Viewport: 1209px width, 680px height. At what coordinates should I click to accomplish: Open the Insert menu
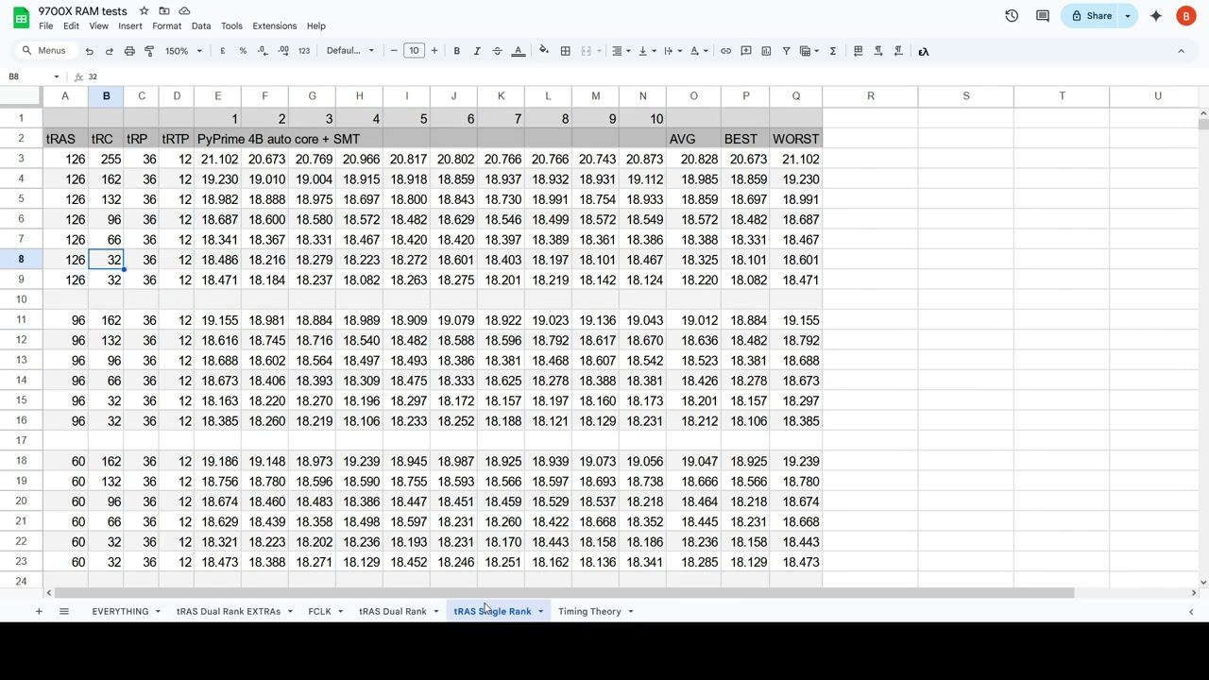(x=130, y=26)
